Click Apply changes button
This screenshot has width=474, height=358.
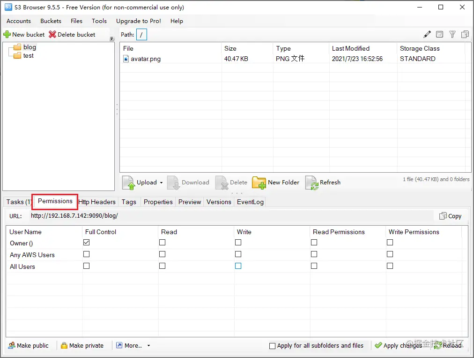pyautogui.click(x=399, y=346)
